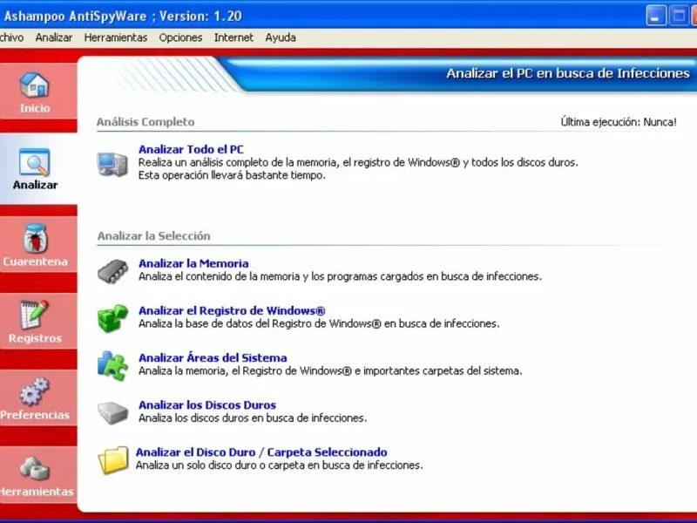Click the gray hard disk icon

[x=112, y=412]
